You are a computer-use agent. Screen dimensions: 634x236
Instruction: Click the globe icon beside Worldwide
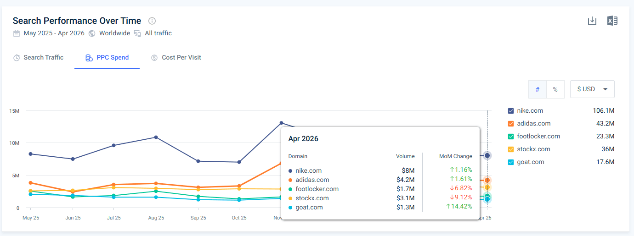[92, 33]
